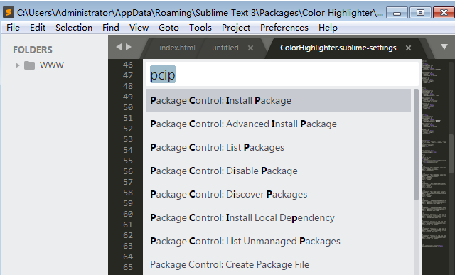Switch to the index.html tab
Screen dimensions: 455x275
(x=177, y=48)
